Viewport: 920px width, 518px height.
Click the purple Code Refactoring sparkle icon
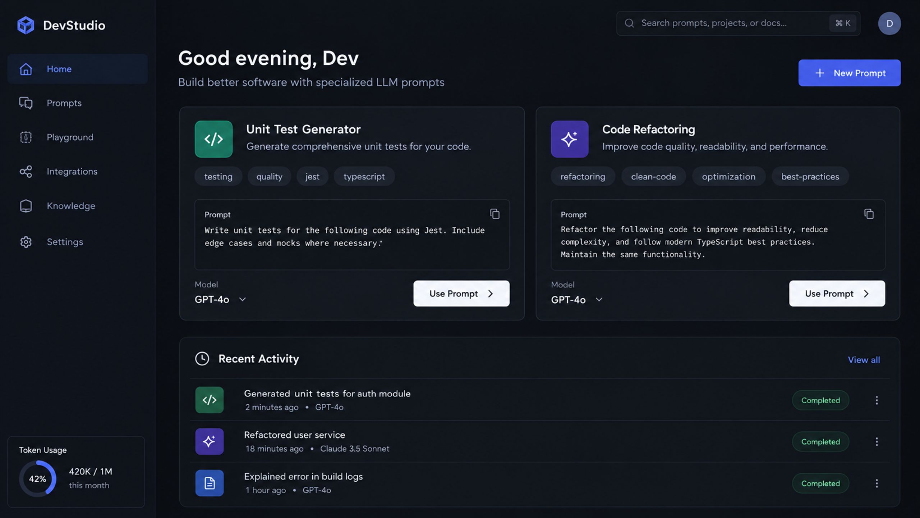click(x=570, y=139)
